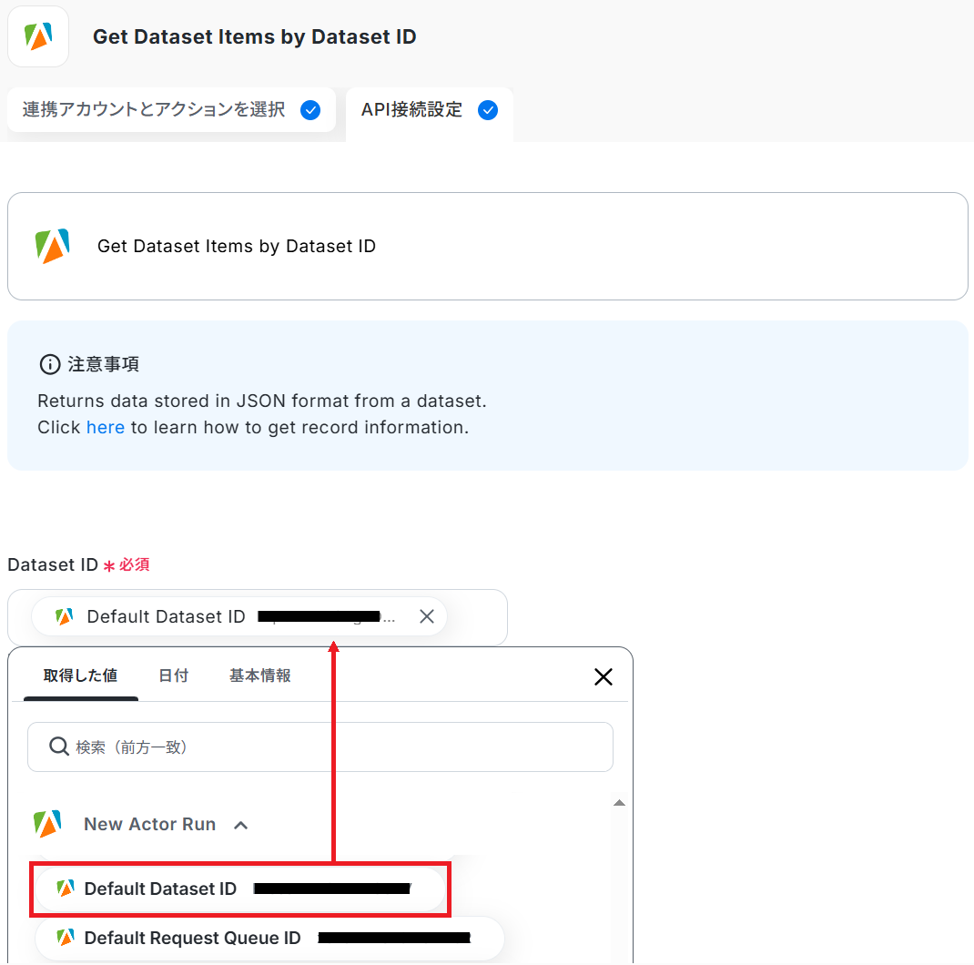
Task: Click the Apify logo icon in header
Action: (x=38, y=36)
